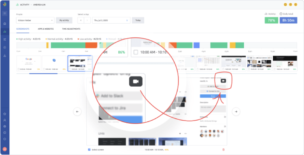Click the download icon in the sidebar
Viewport: 304px width, 155px height.
5,56
